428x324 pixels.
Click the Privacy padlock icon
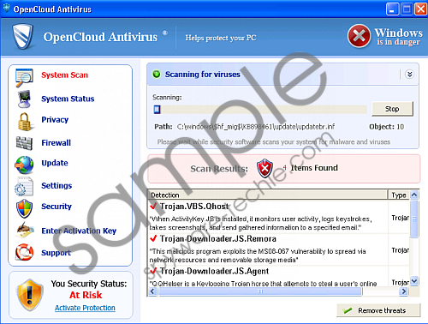tap(25, 122)
